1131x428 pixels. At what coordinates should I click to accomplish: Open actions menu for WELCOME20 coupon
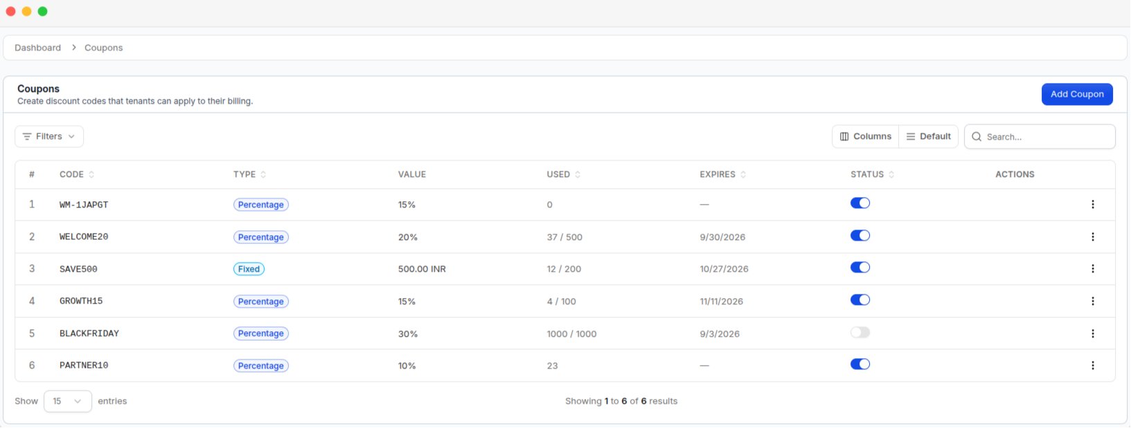(1093, 237)
